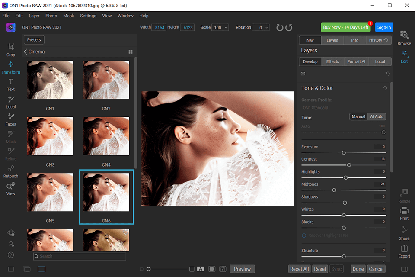Select the CN3 preset thumbnail
Image resolution: width=415 pixels, height=277 pixels.
click(50, 136)
